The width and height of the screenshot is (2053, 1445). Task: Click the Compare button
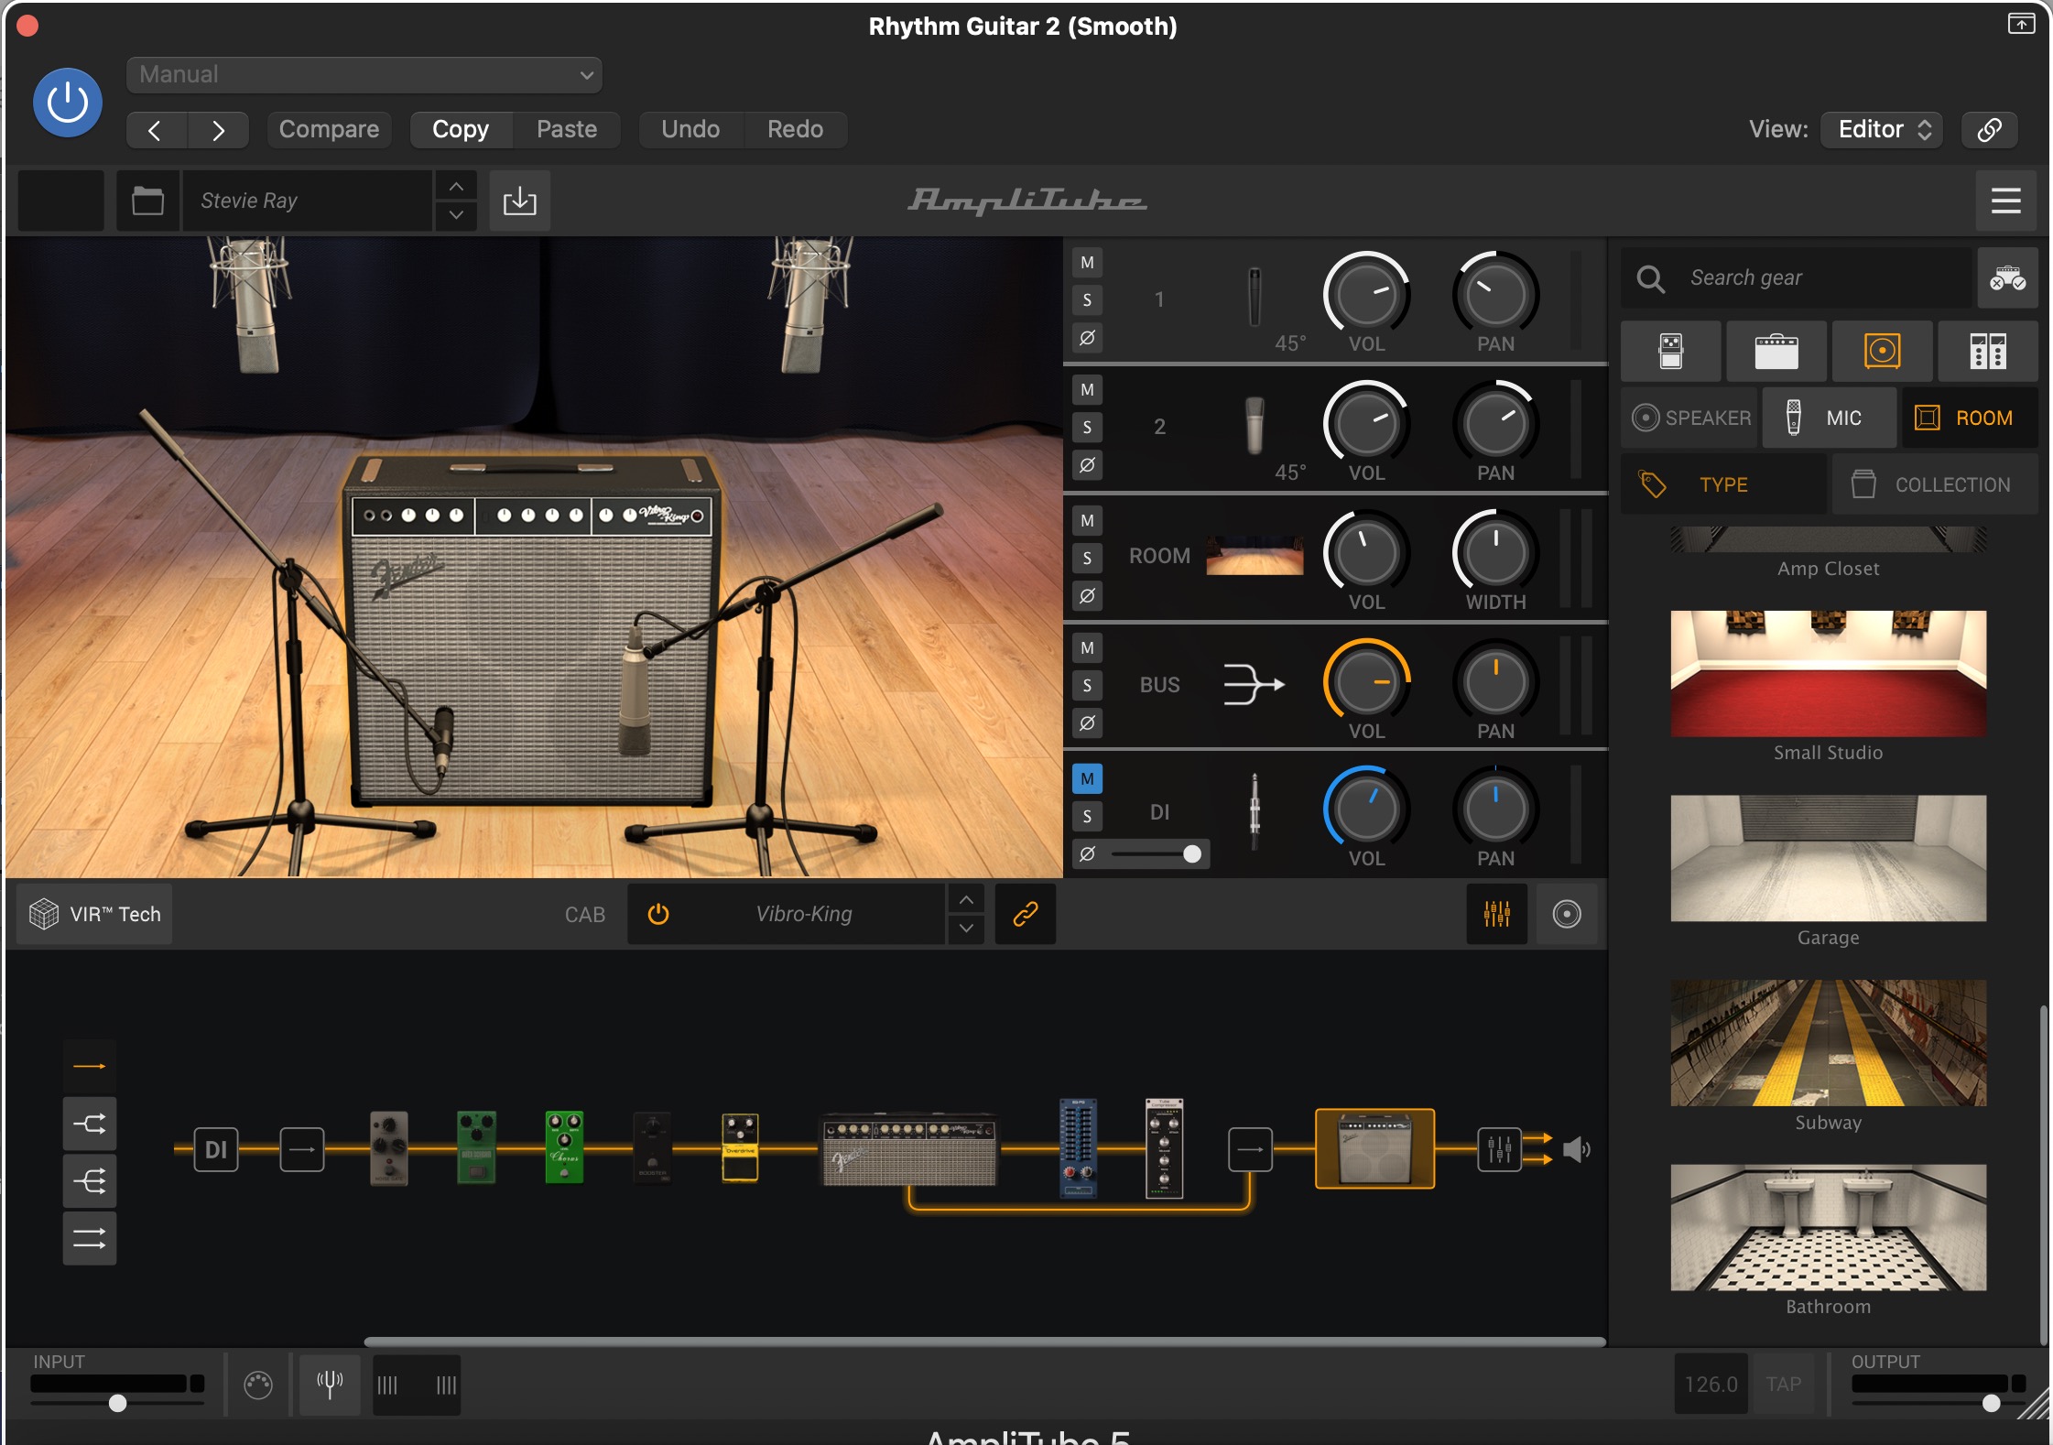point(329,129)
